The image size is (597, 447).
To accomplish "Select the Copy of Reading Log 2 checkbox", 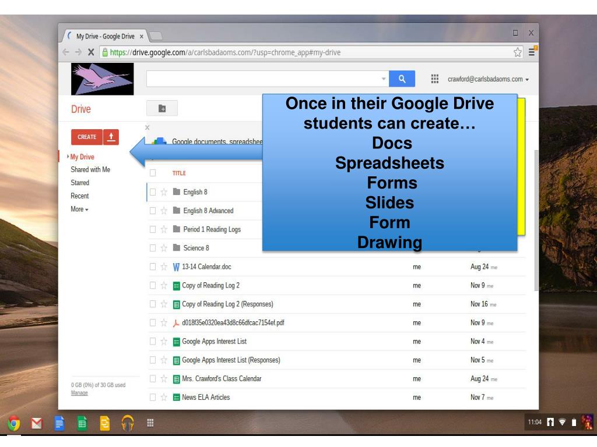I will click(153, 285).
